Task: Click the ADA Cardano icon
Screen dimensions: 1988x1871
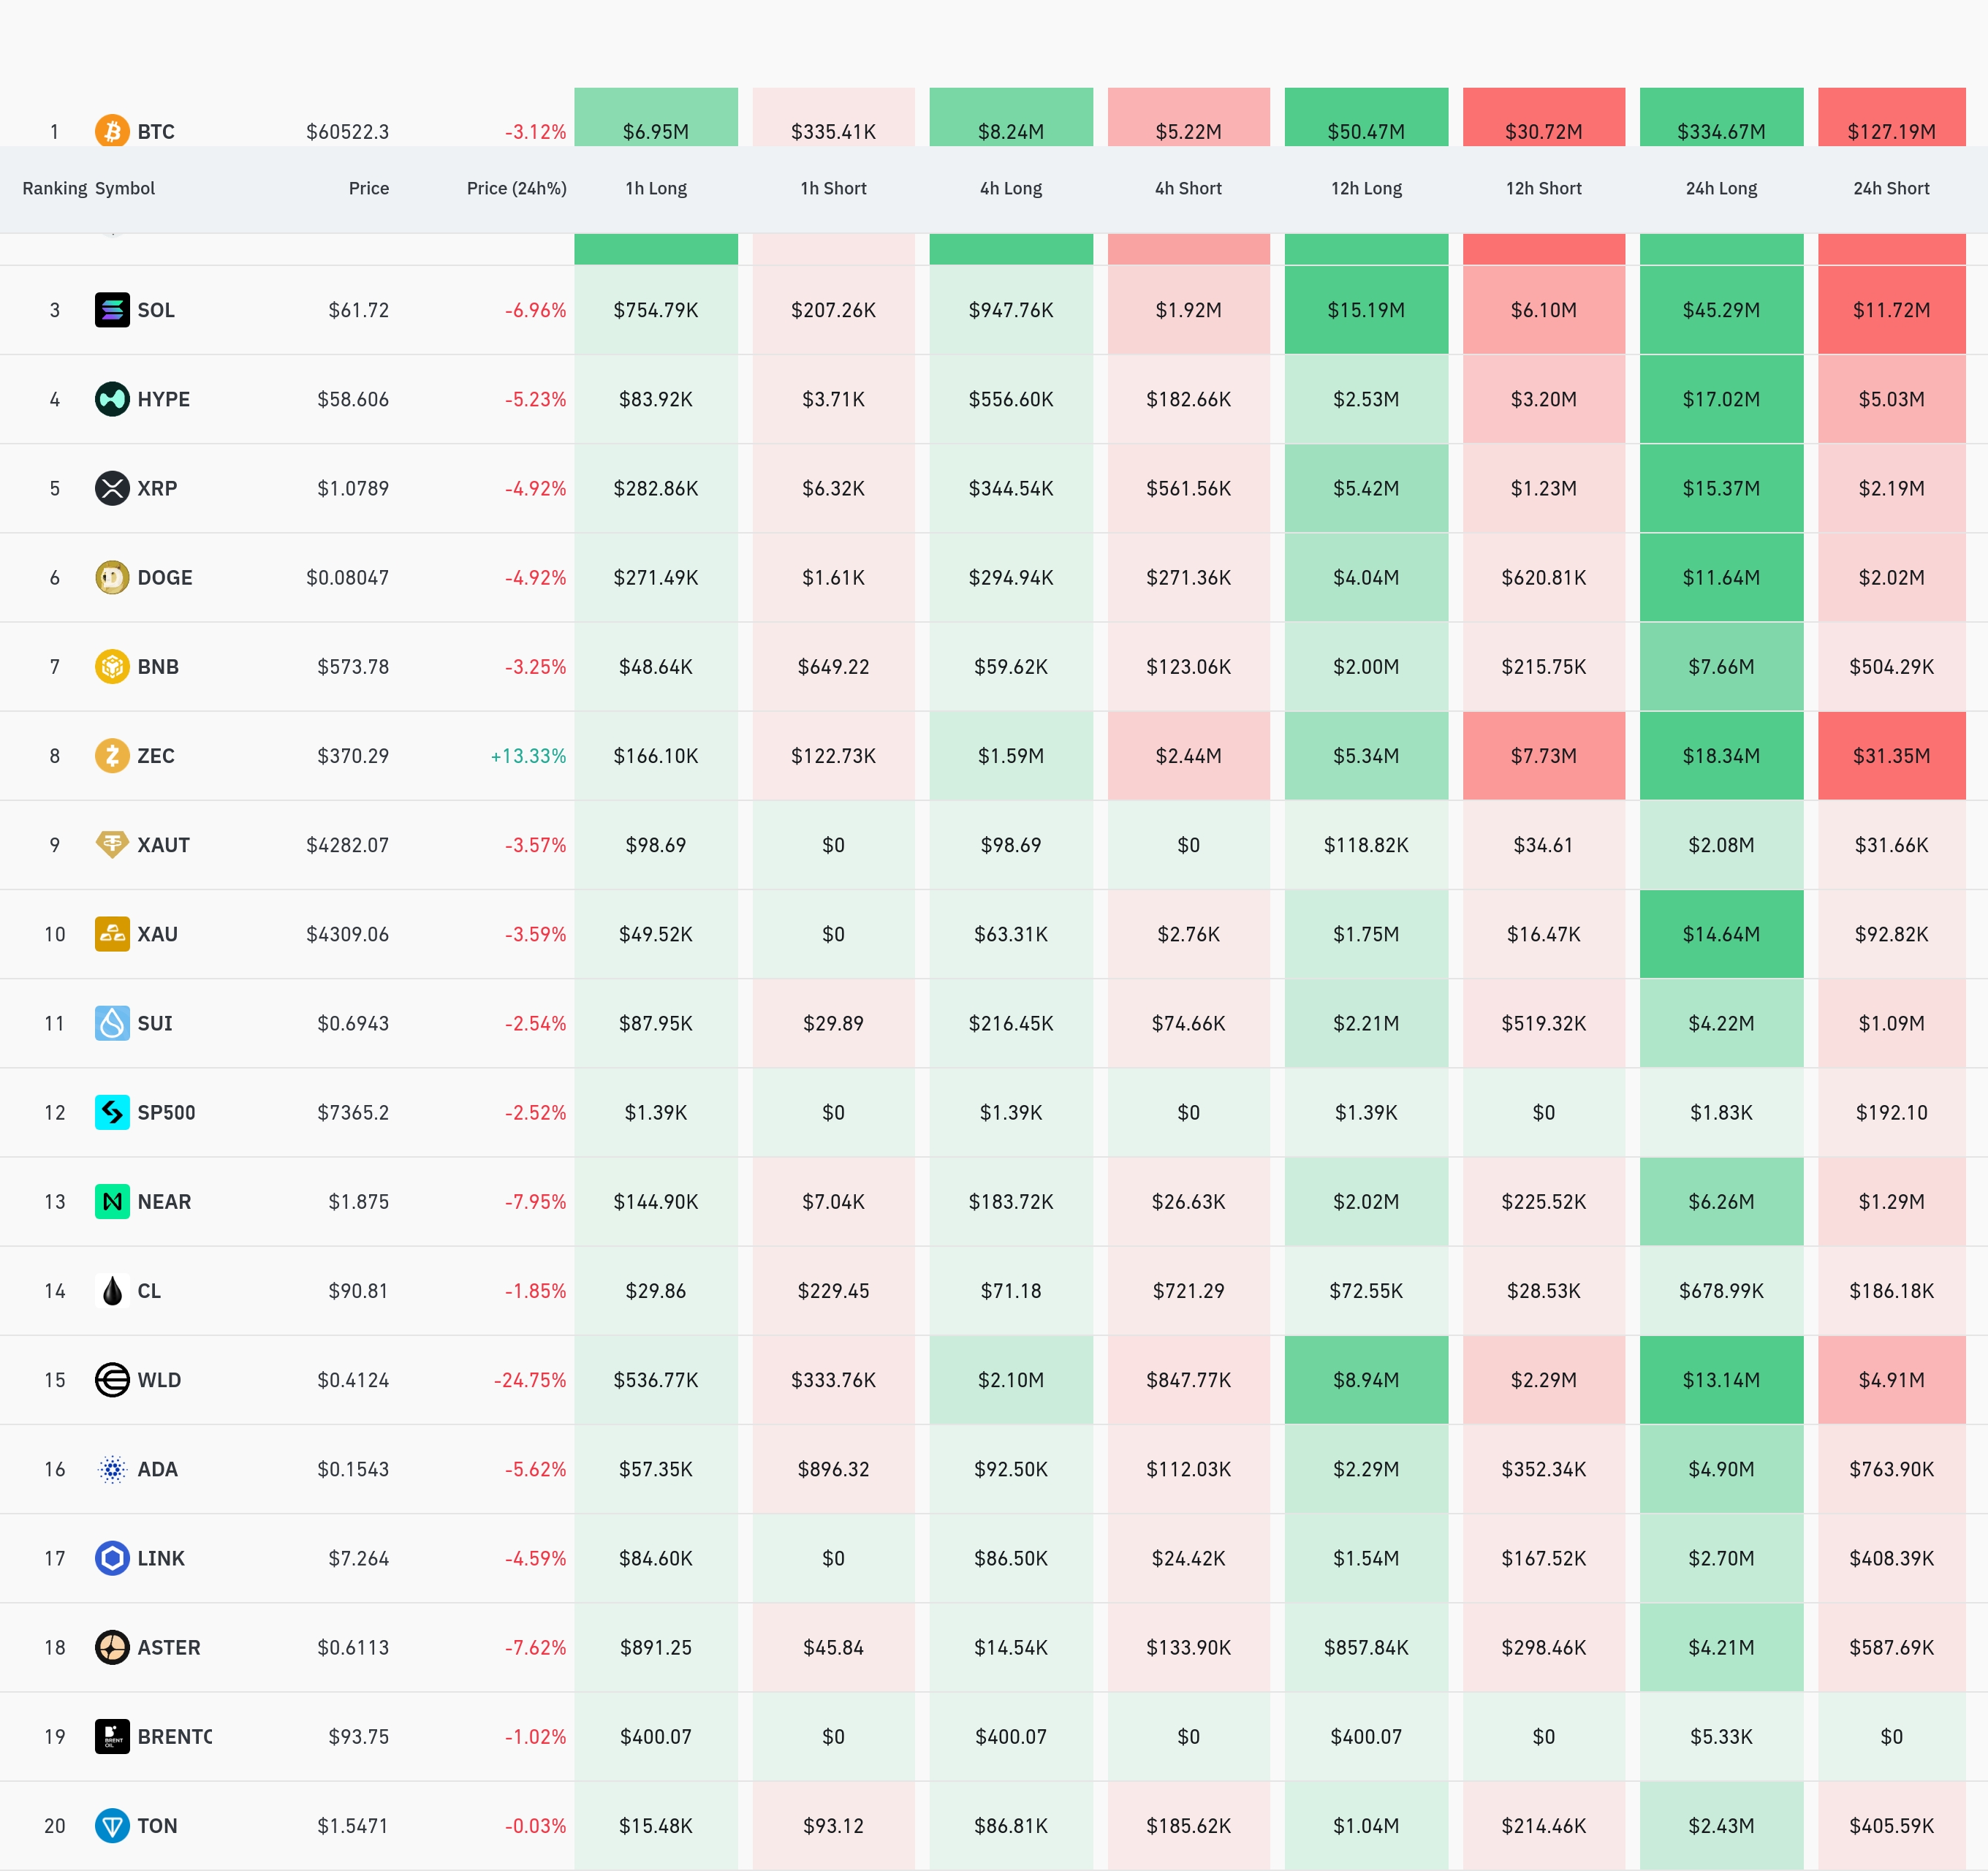Action: pos(112,1469)
